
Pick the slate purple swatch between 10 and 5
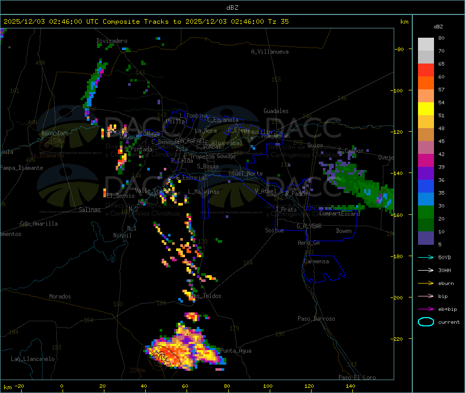pyautogui.click(x=426, y=238)
